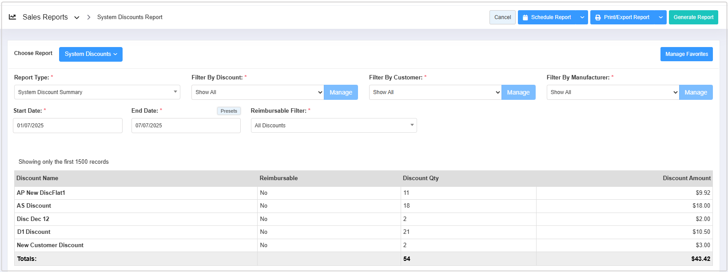
Task: Open the date Presets button
Action: pos(229,111)
